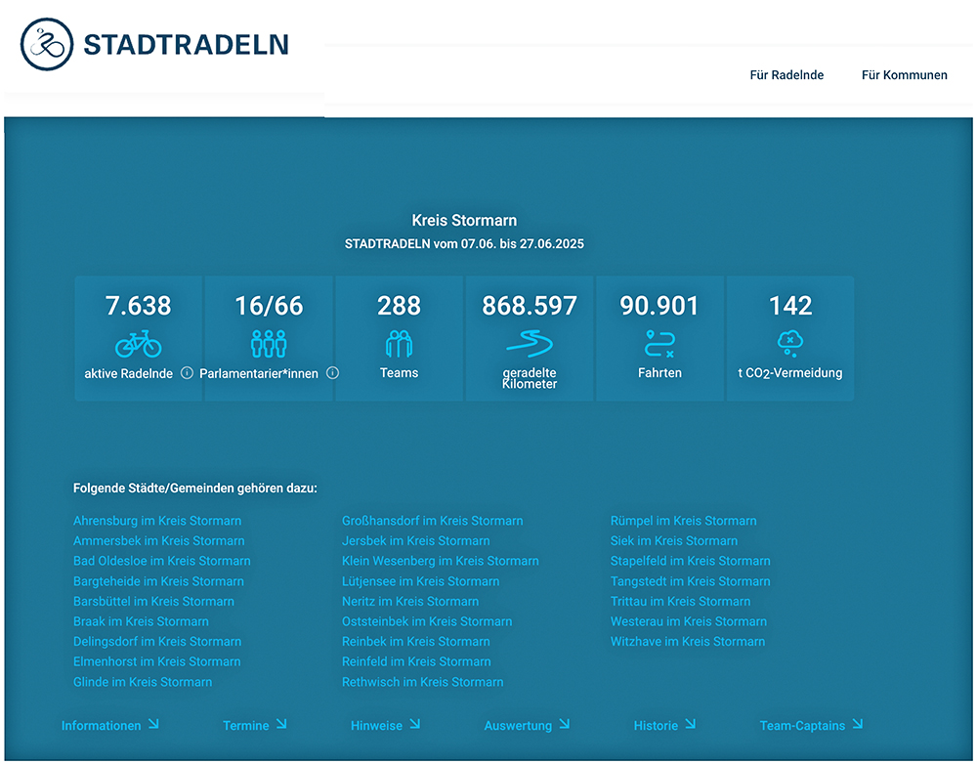Click 'Folgende Städte/Gemeinden gehören dazu' heading

coord(195,488)
